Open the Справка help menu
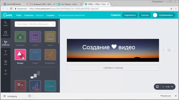 [x=50, y=15]
